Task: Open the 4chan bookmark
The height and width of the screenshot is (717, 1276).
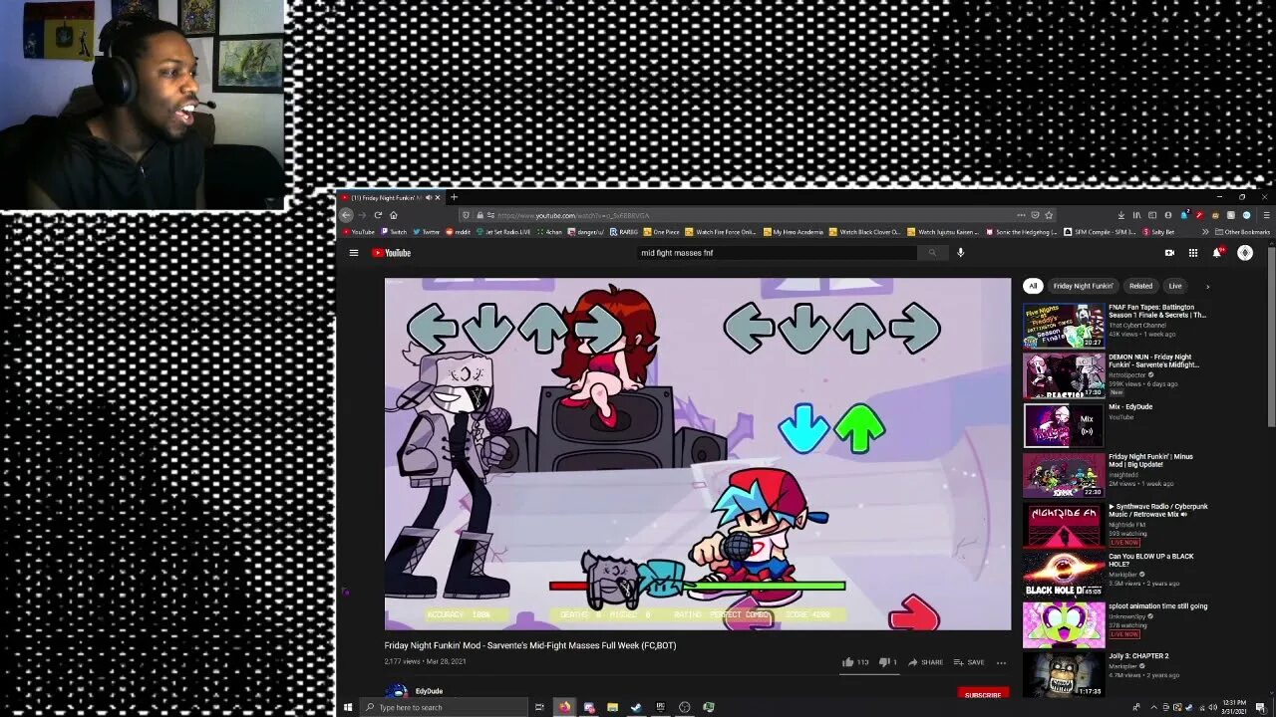Action: pyautogui.click(x=549, y=232)
